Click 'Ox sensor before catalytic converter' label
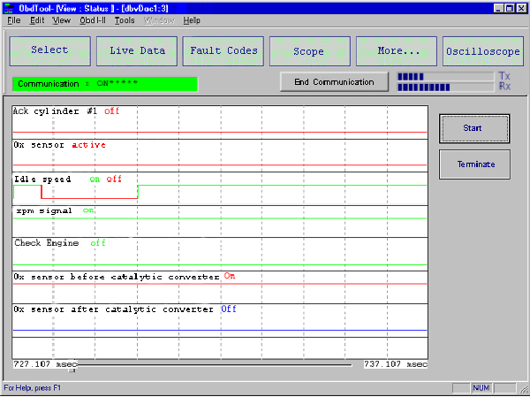Viewport: 530px width, 397px height. click(x=117, y=277)
